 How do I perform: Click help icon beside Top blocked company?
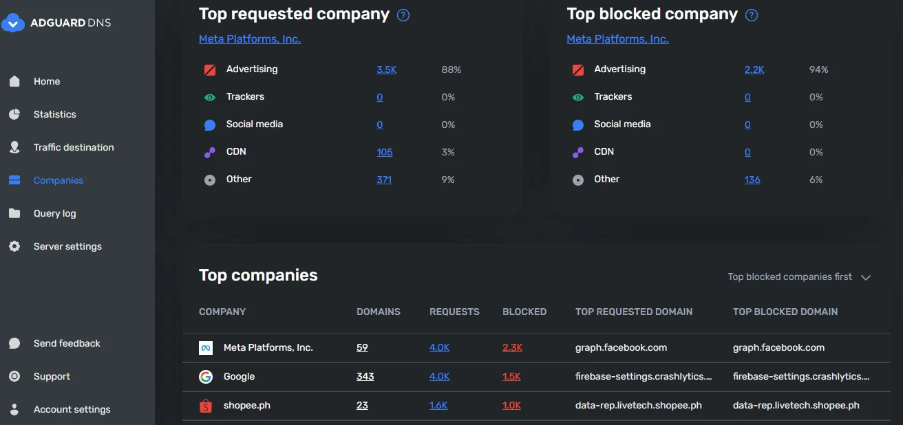pyautogui.click(x=752, y=15)
